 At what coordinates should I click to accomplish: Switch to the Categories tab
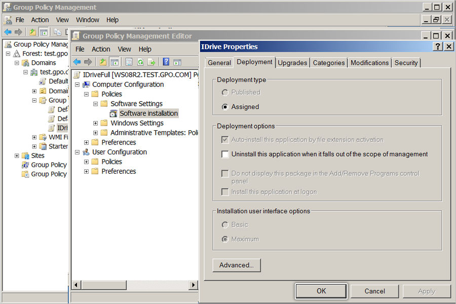(329, 63)
